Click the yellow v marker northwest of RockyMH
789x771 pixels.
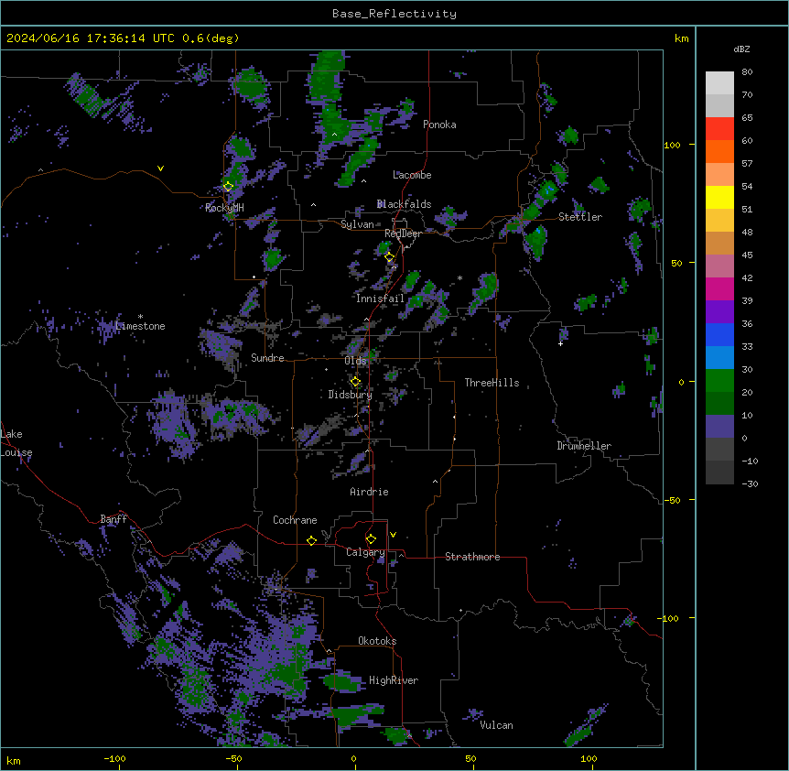[160, 168]
